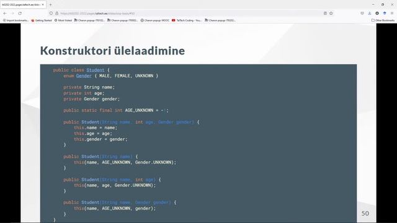
Task: Reload the current page
Action: click(x=20, y=14)
